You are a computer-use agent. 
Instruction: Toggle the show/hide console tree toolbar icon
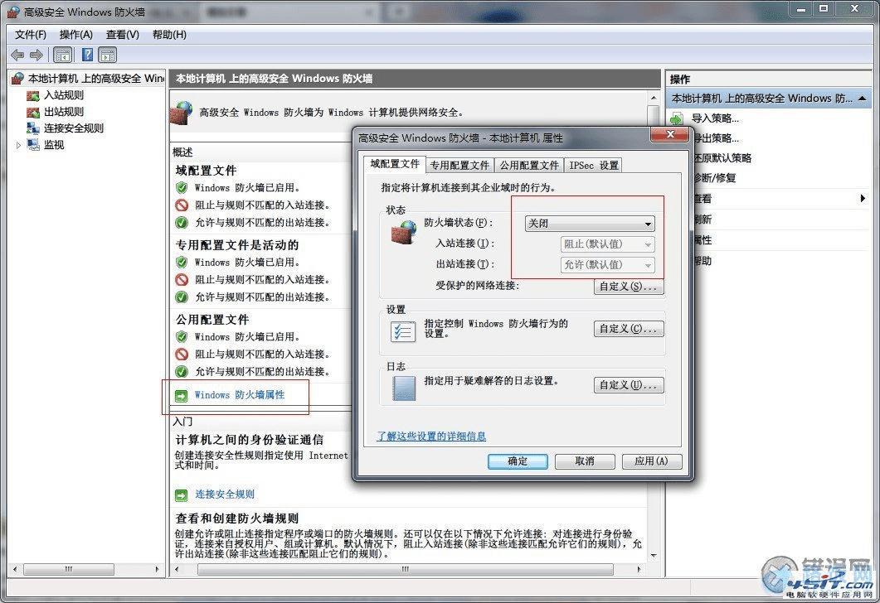click(x=62, y=55)
